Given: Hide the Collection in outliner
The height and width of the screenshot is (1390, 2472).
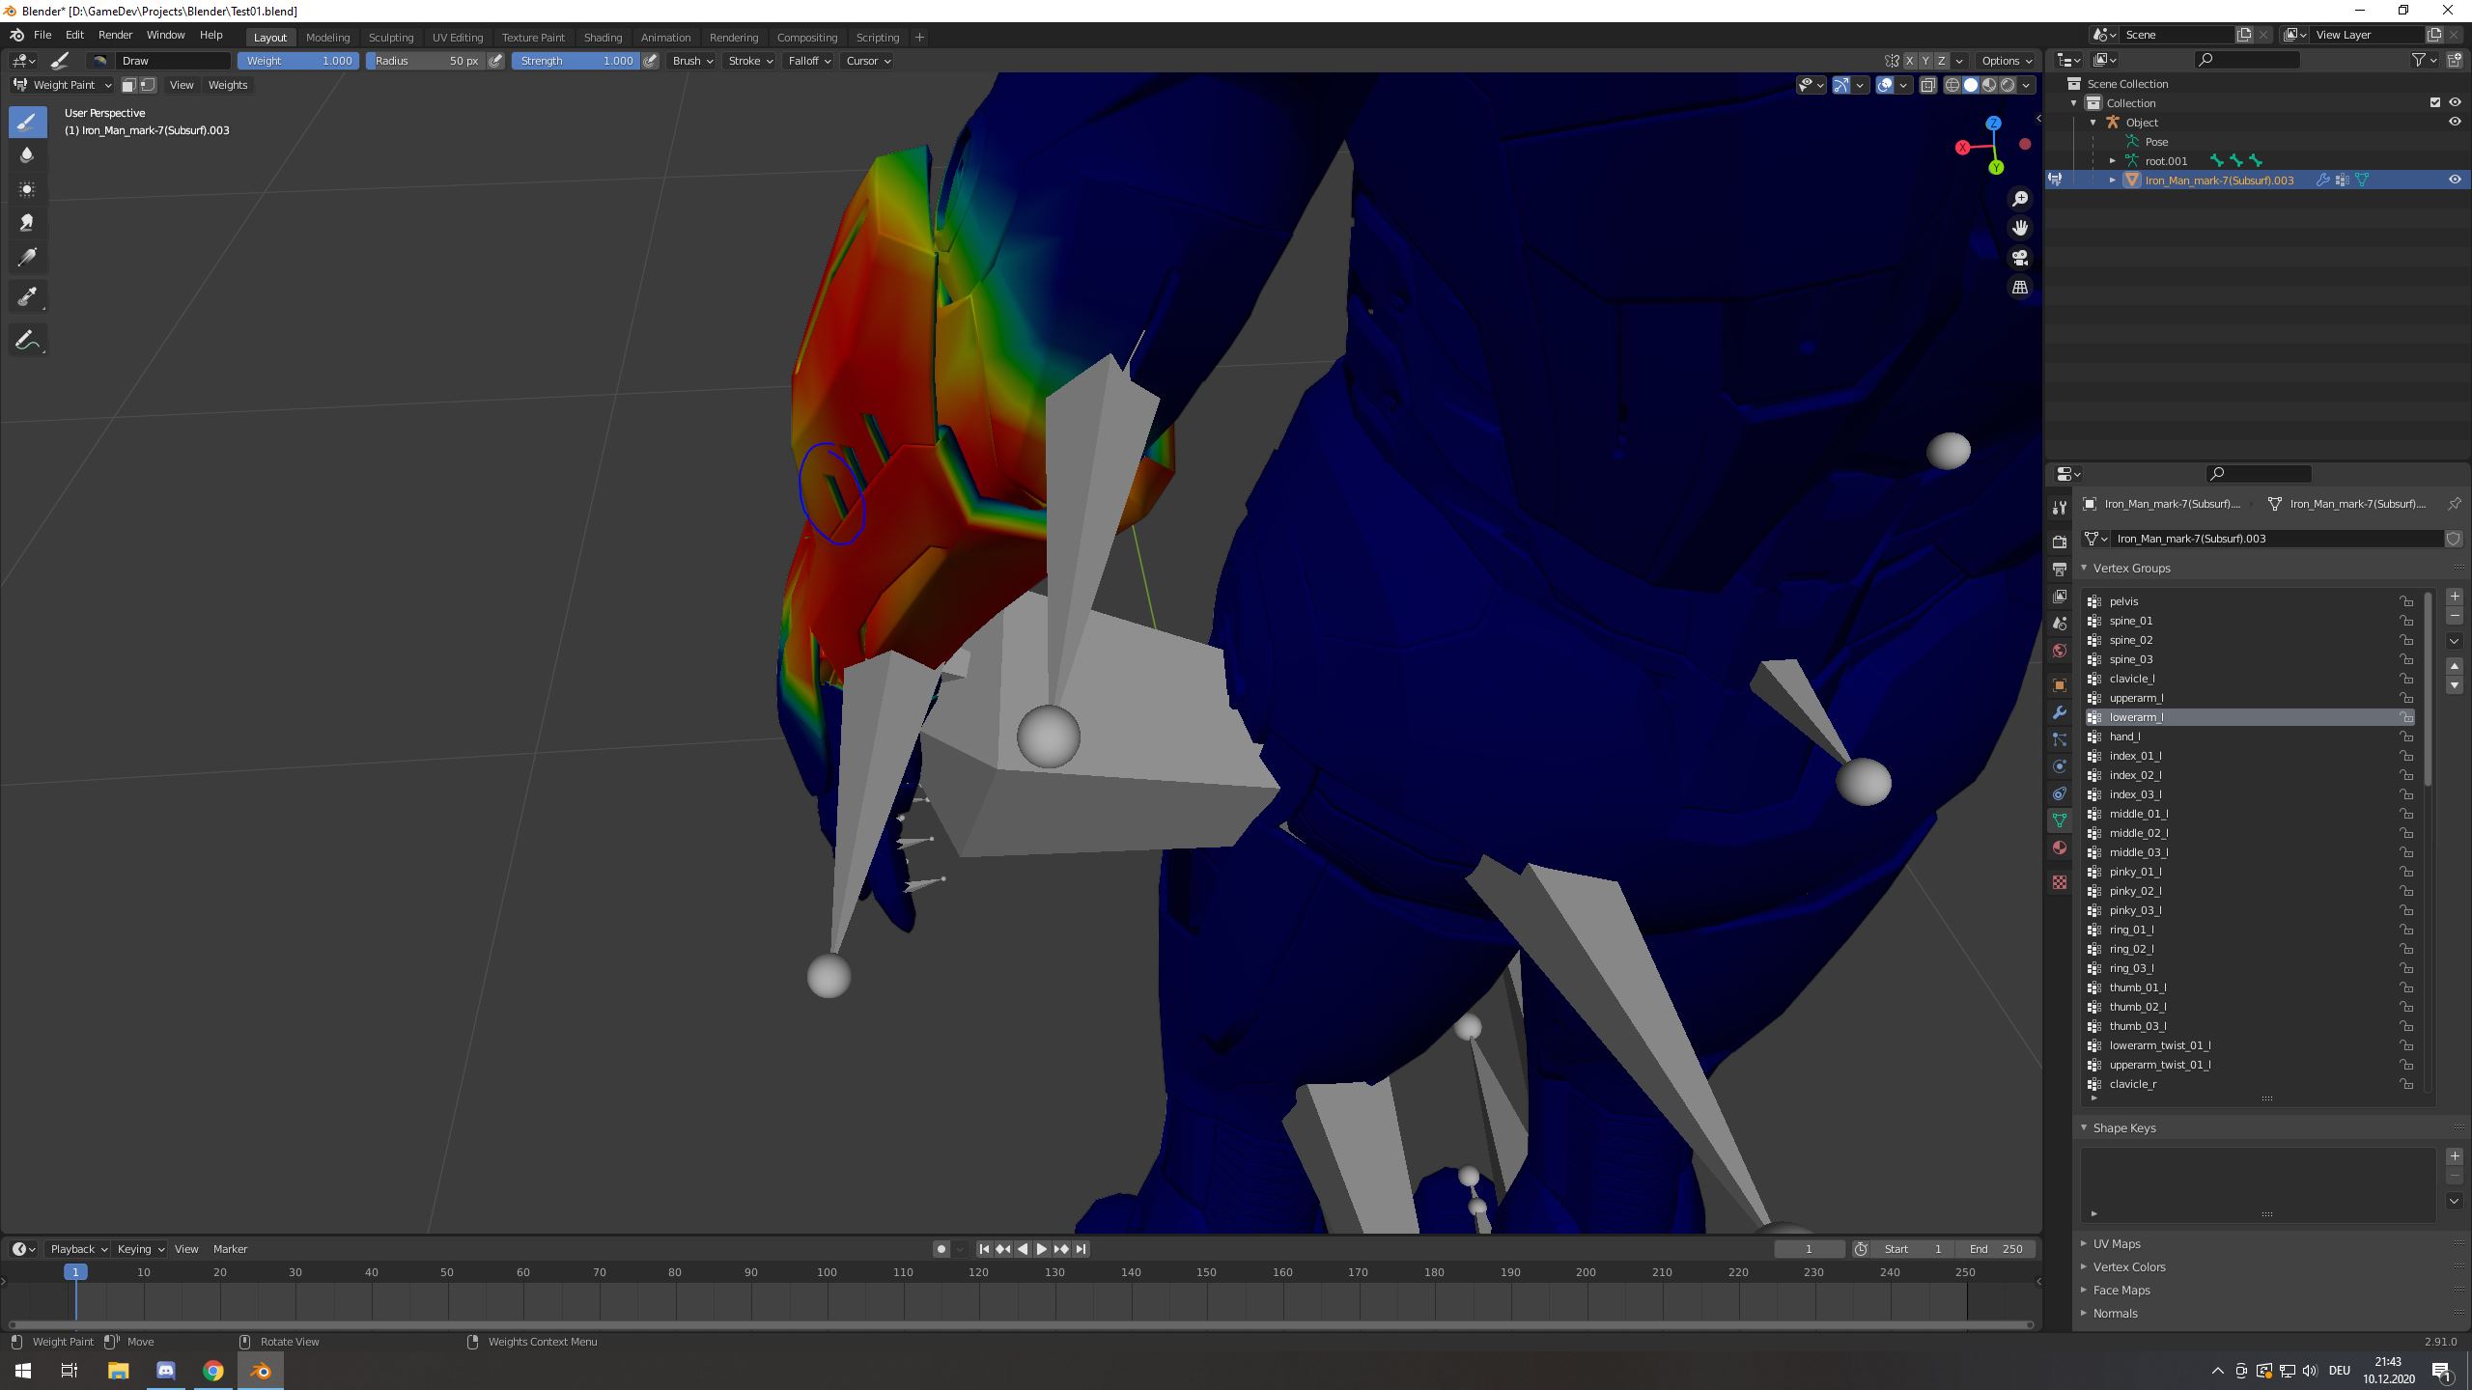Looking at the screenshot, I should [2455, 102].
